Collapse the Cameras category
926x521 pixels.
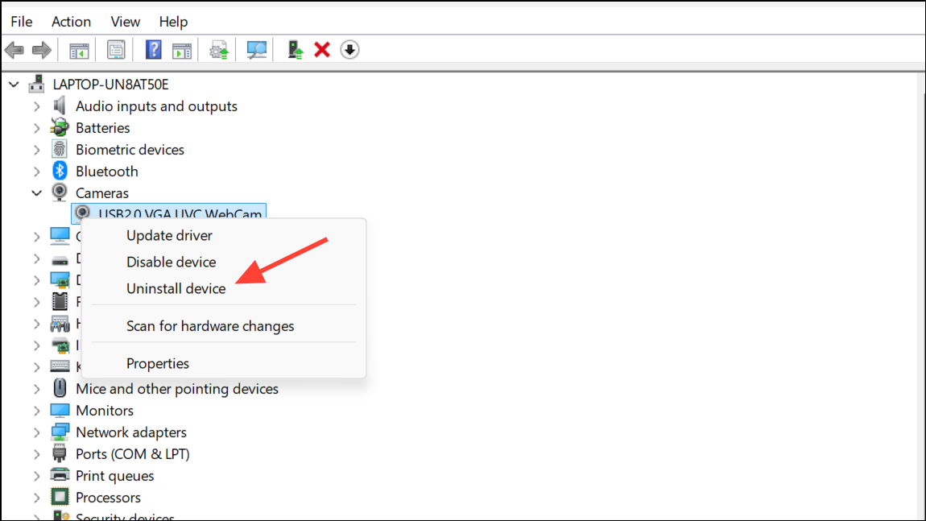(x=36, y=193)
